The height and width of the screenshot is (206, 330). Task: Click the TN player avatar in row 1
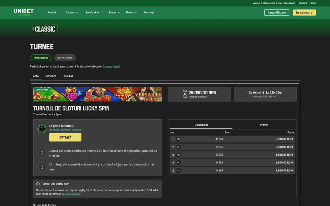click(x=178, y=139)
